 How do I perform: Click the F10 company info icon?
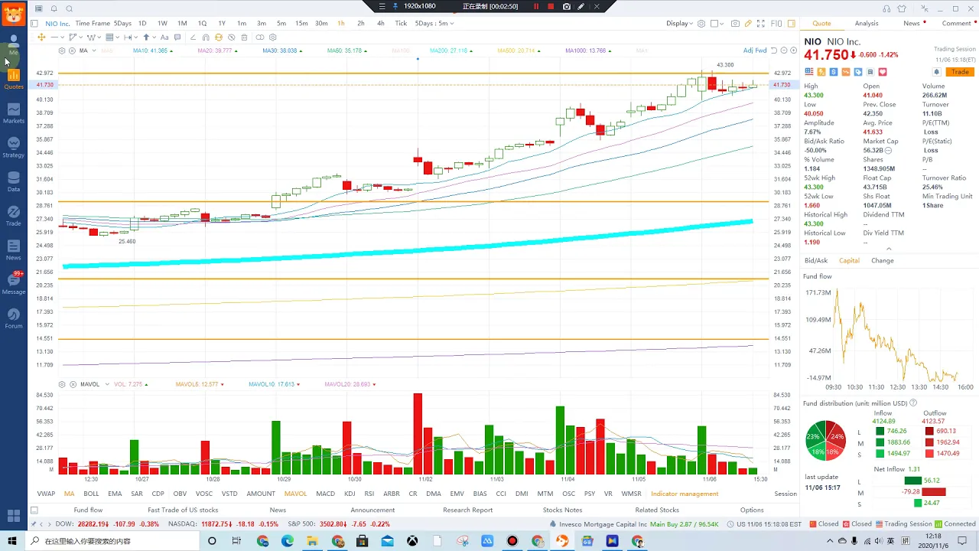pos(776,24)
